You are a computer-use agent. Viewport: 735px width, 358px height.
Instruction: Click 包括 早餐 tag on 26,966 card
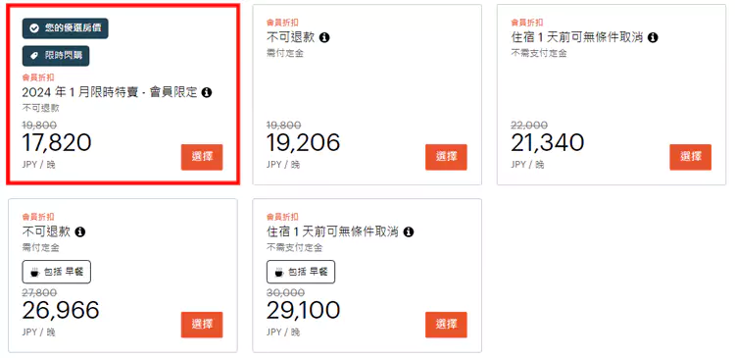coord(57,272)
